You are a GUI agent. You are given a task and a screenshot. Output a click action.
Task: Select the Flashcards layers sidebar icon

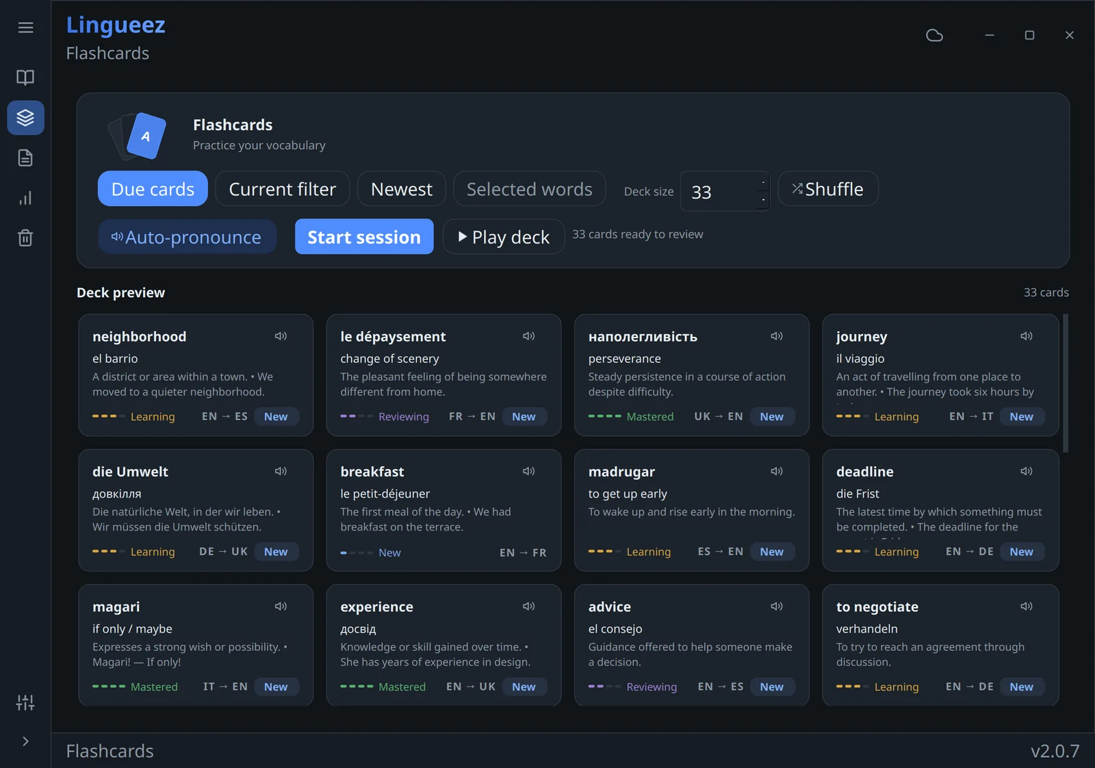[x=25, y=118]
